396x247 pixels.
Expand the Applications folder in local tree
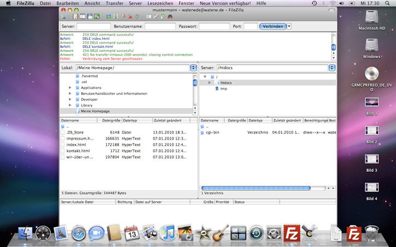[x=70, y=88]
